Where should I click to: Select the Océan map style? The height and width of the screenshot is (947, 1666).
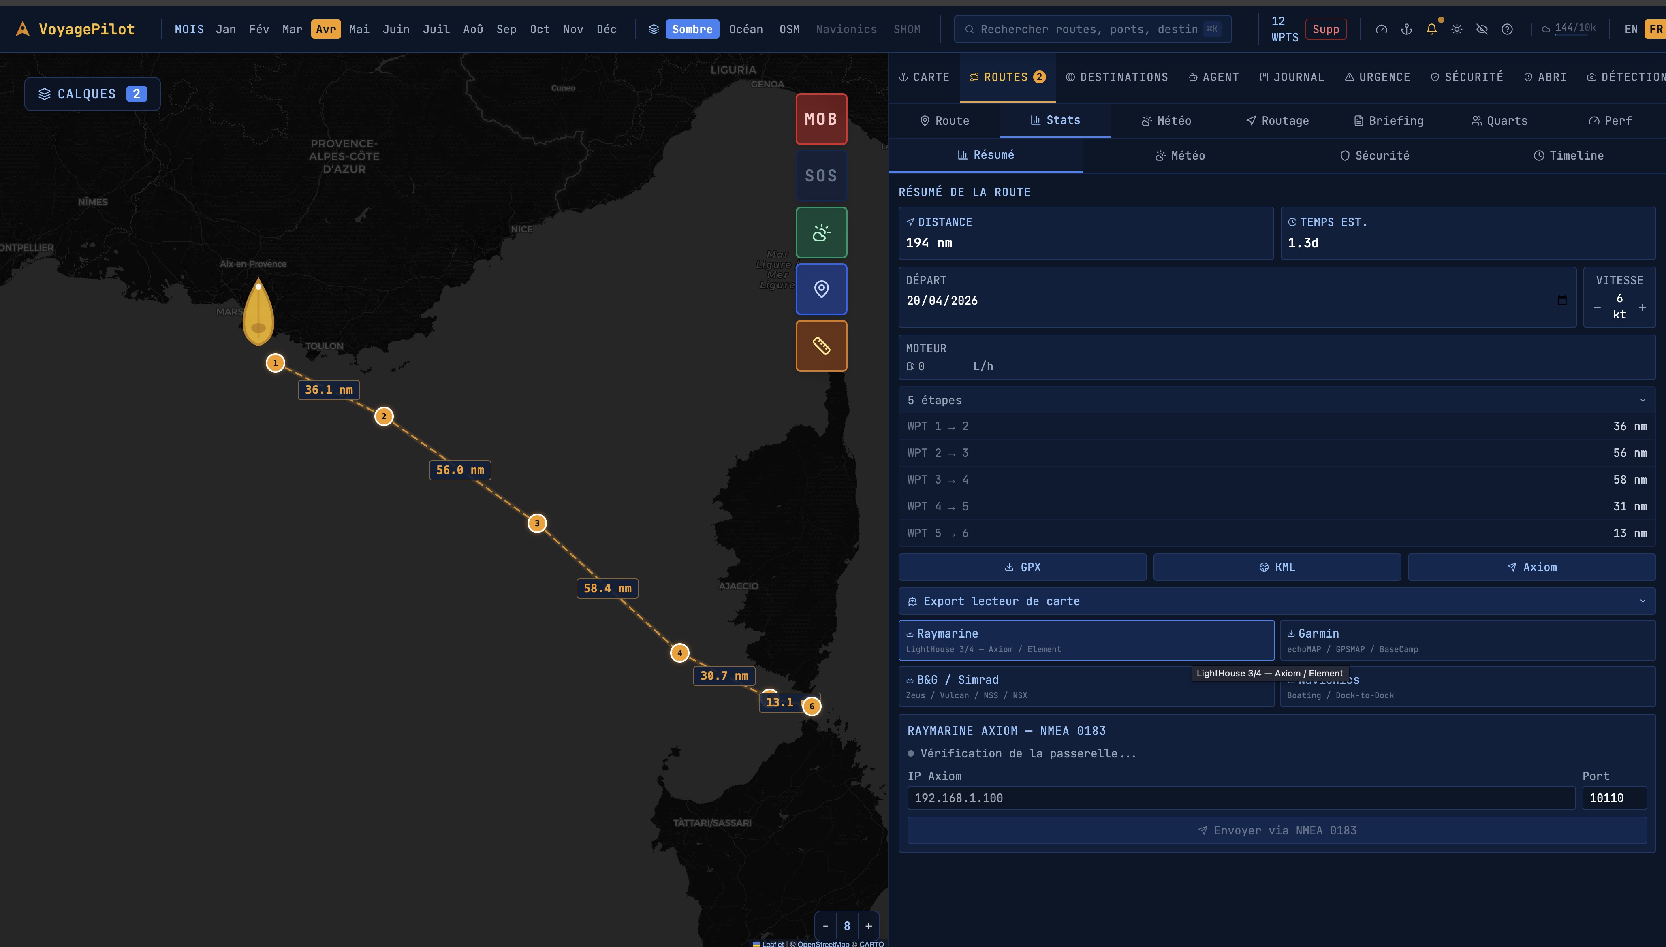(745, 29)
